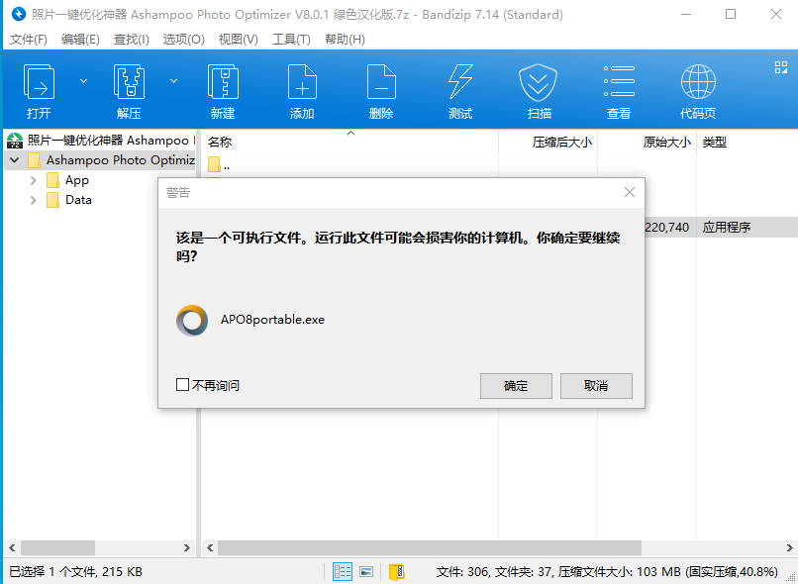Click the file list horizontal scrollbar thumb
The image size is (798, 584).
pyautogui.click(x=430, y=548)
